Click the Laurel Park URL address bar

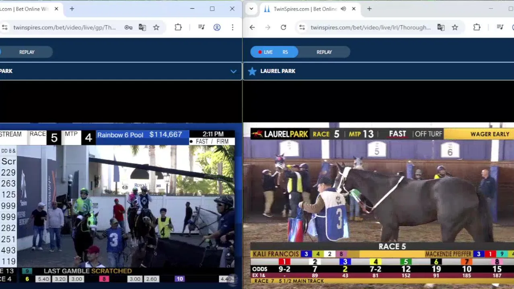[x=370, y=27]
